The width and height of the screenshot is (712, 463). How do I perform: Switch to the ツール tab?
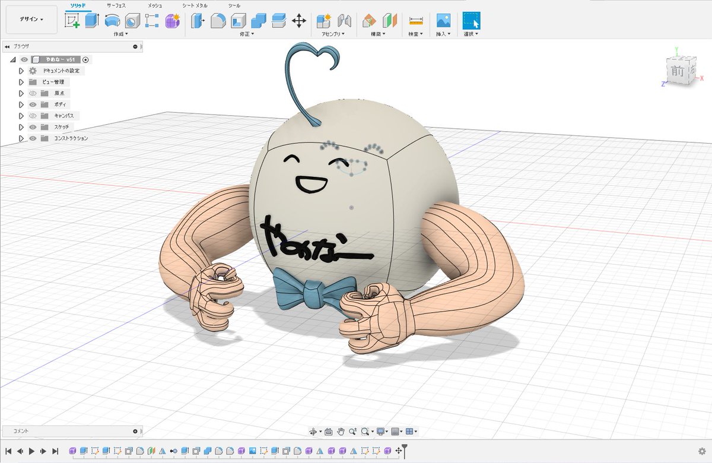coord(234,5)
